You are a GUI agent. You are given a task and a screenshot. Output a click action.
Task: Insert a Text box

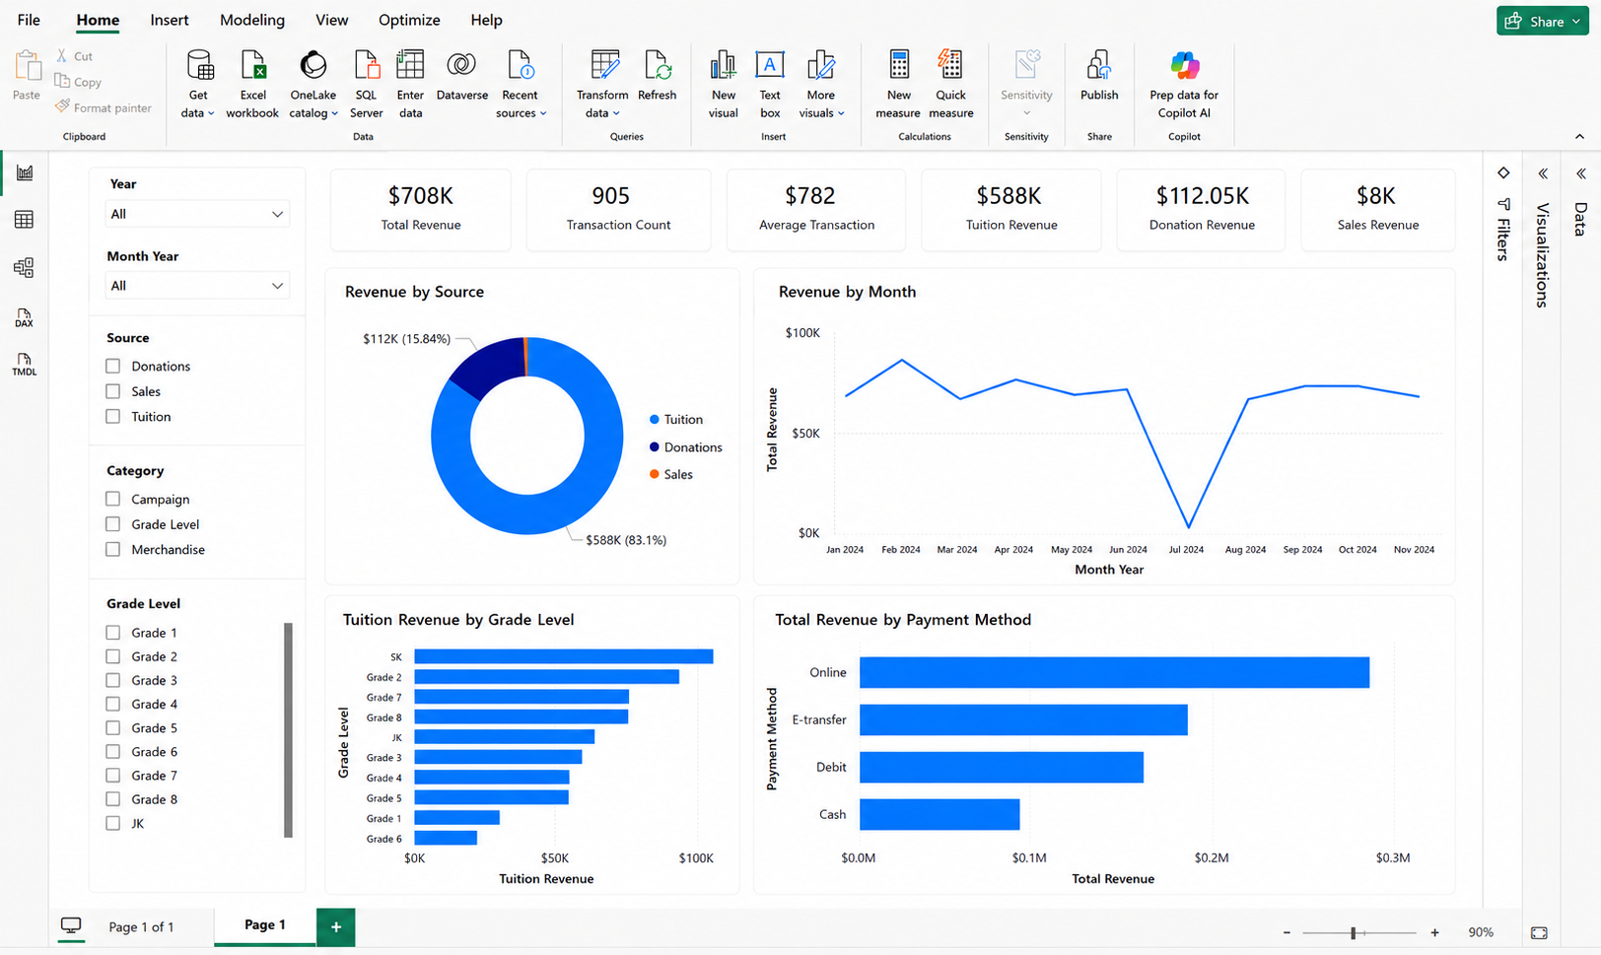[x=770, y=84]
